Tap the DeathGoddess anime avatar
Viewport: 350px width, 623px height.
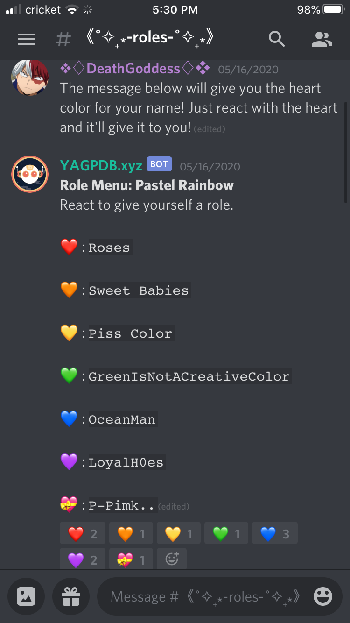pos(30,78)
